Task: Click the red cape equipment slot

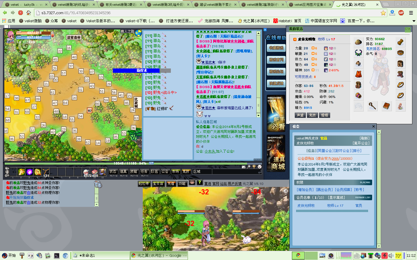Action: click(358, 74)
